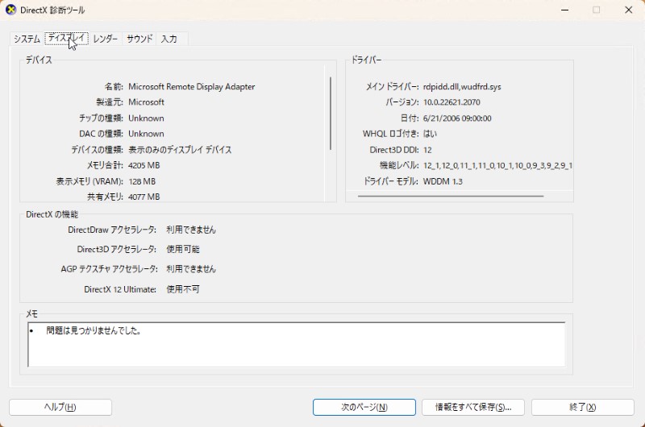Click the 終了(X) button
645x427 pixels.
pyautogui.click(x=582, y=407)
